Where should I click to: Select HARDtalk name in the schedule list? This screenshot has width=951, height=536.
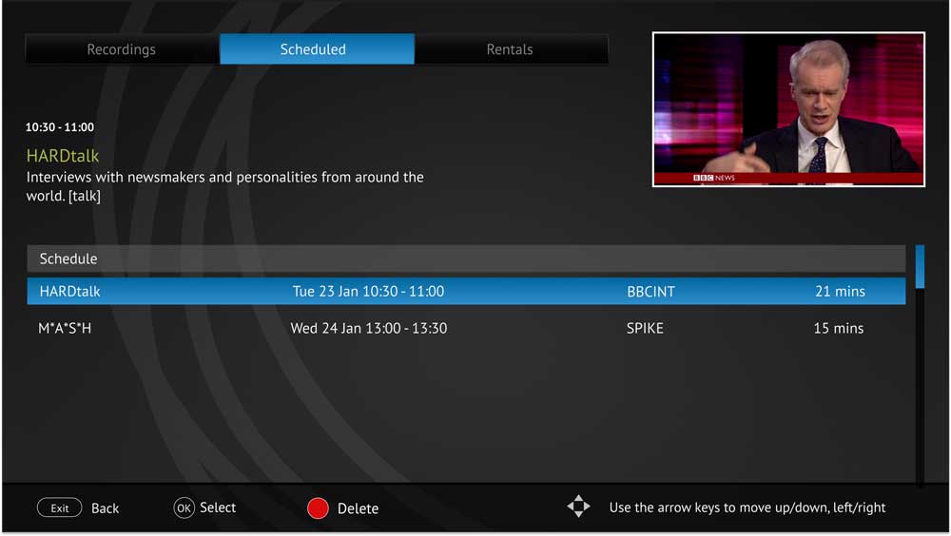pos(69,292)
